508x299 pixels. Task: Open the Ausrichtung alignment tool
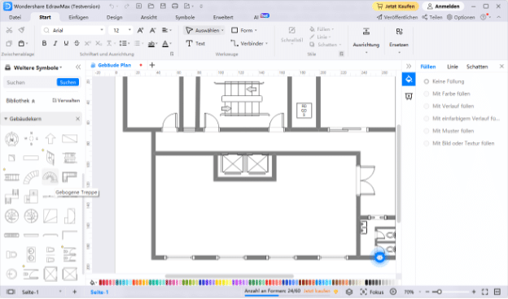[366, 40]
